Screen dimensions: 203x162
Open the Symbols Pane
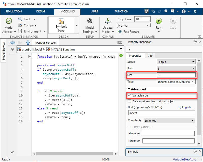[x=61, y=25]
